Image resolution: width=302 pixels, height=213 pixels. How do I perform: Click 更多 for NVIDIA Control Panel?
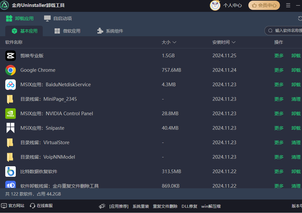[279, 114]
